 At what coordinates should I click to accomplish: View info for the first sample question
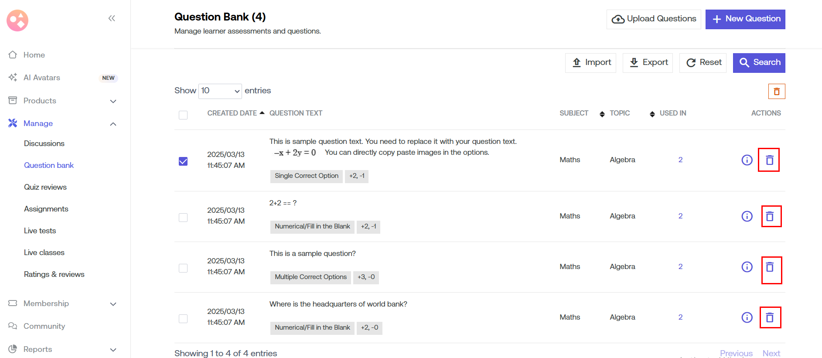(747, 160)
